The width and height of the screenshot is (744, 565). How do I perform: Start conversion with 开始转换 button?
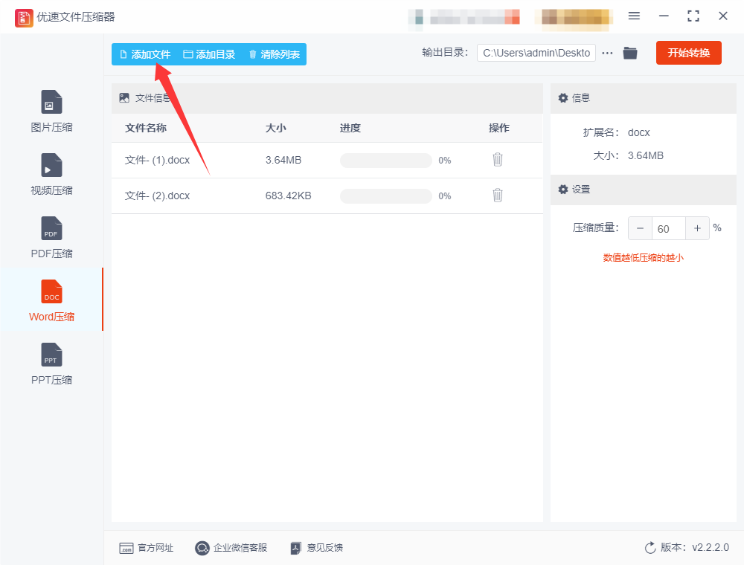coord(688,53)
